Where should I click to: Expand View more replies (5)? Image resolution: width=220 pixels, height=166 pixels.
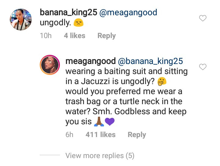100,156
